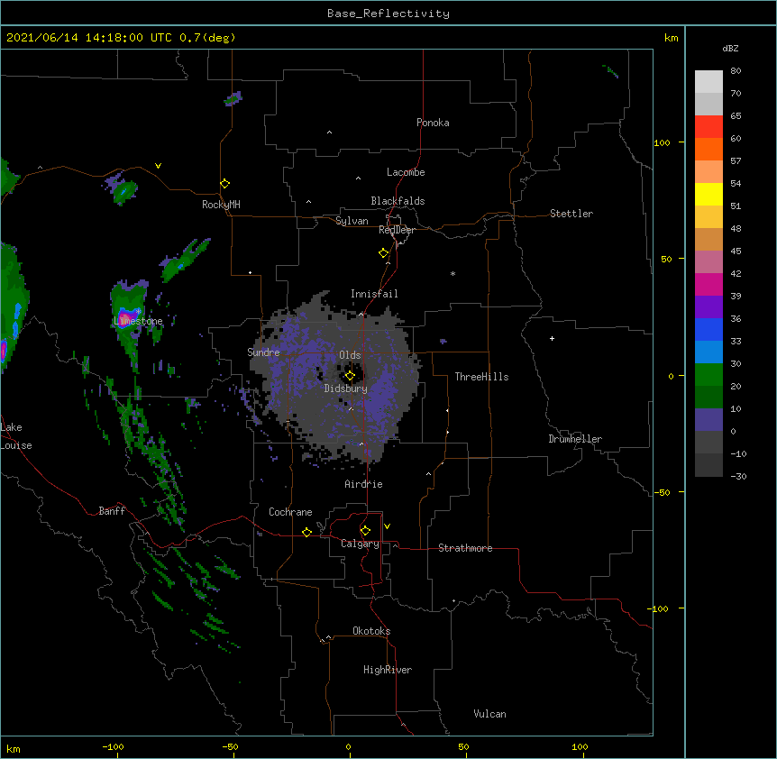Click the yellow diamond marker above Calgary label
Viewport: 777px width, 759px height.
coord(365,531)
